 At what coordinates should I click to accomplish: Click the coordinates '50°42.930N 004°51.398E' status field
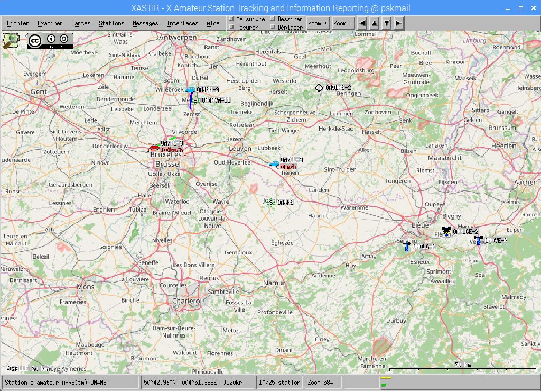197,383
